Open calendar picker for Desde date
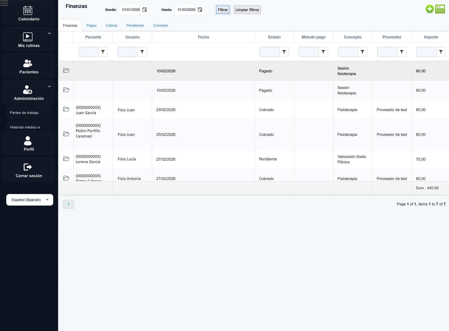 pyautogui.click(x=145, y=10)
